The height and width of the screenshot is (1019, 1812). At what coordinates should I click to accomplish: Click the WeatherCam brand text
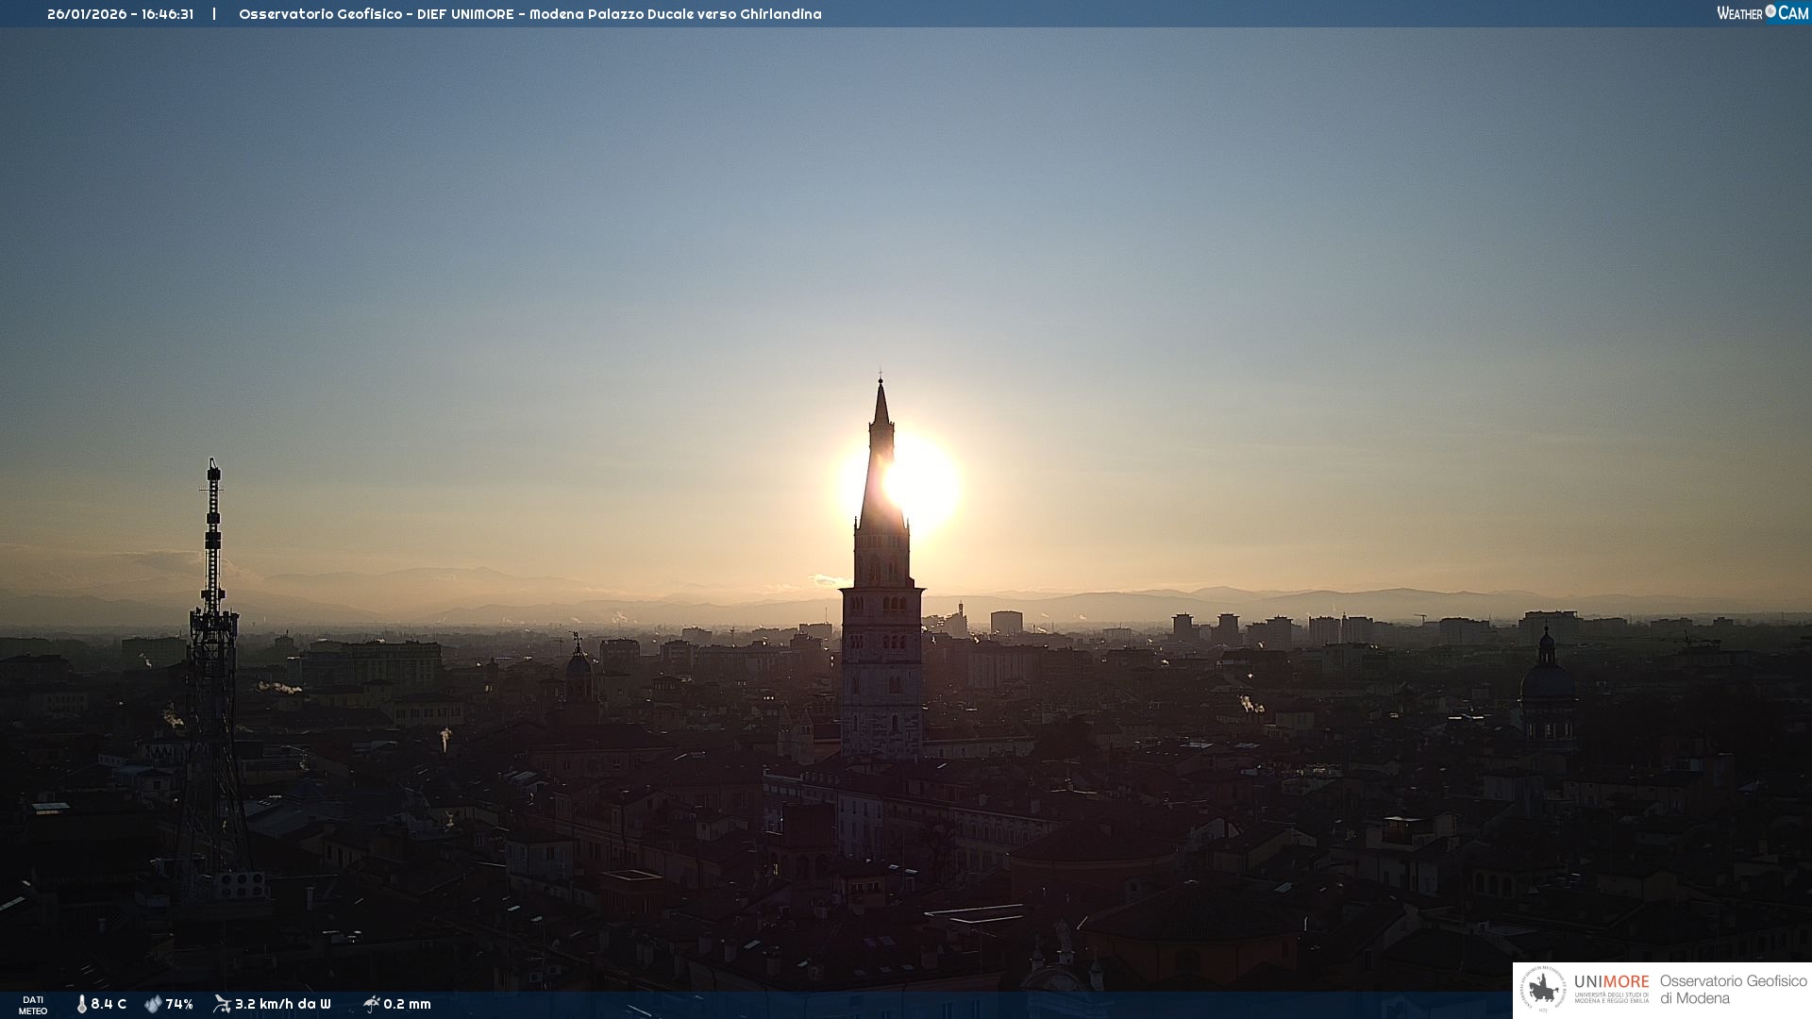(1763, 13)
